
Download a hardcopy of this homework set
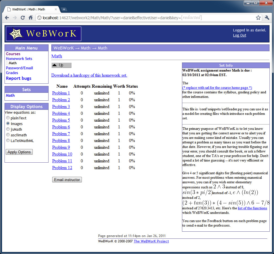coord(89,75)
